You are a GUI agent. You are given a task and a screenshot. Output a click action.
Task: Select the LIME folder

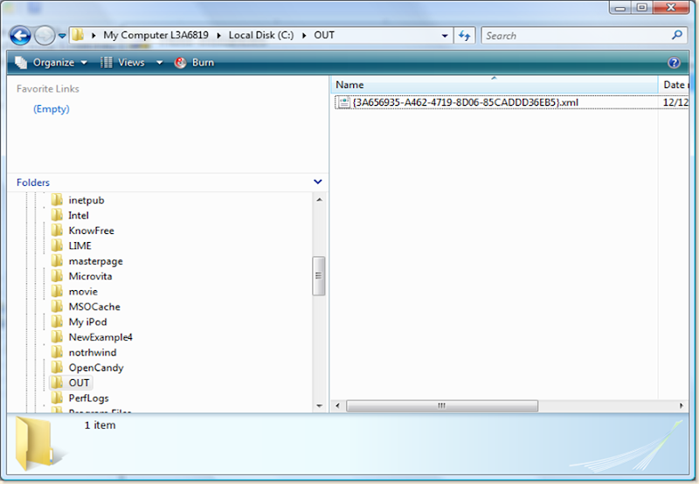coord(80,246)
